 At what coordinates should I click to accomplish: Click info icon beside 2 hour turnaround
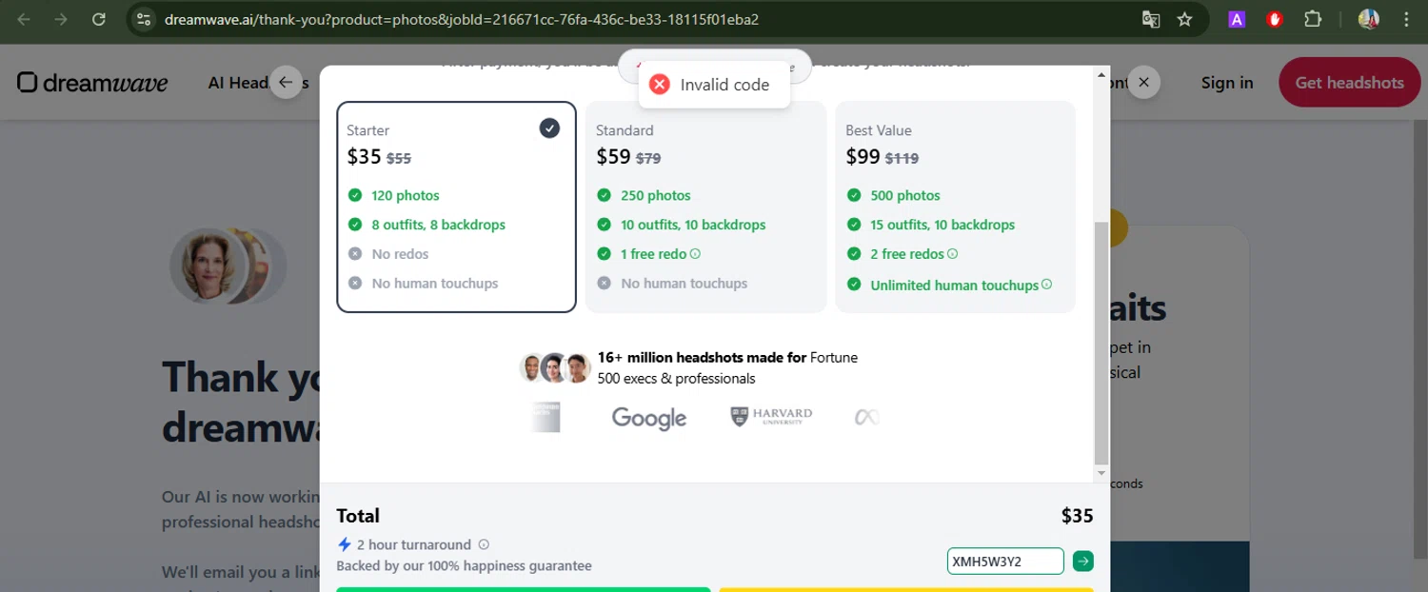tap(484, 544)
